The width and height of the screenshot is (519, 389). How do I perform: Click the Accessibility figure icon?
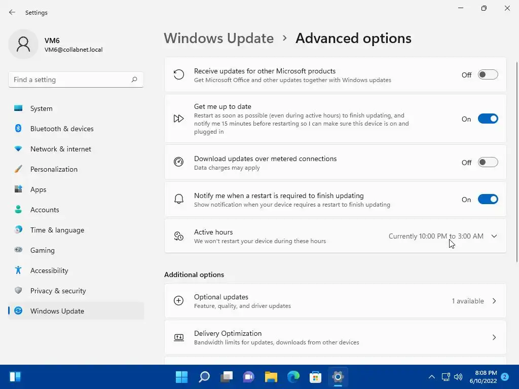[18, 270]
